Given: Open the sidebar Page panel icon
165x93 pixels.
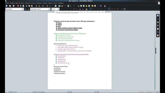Looking at the screenshot, I should tap(158, 29).
